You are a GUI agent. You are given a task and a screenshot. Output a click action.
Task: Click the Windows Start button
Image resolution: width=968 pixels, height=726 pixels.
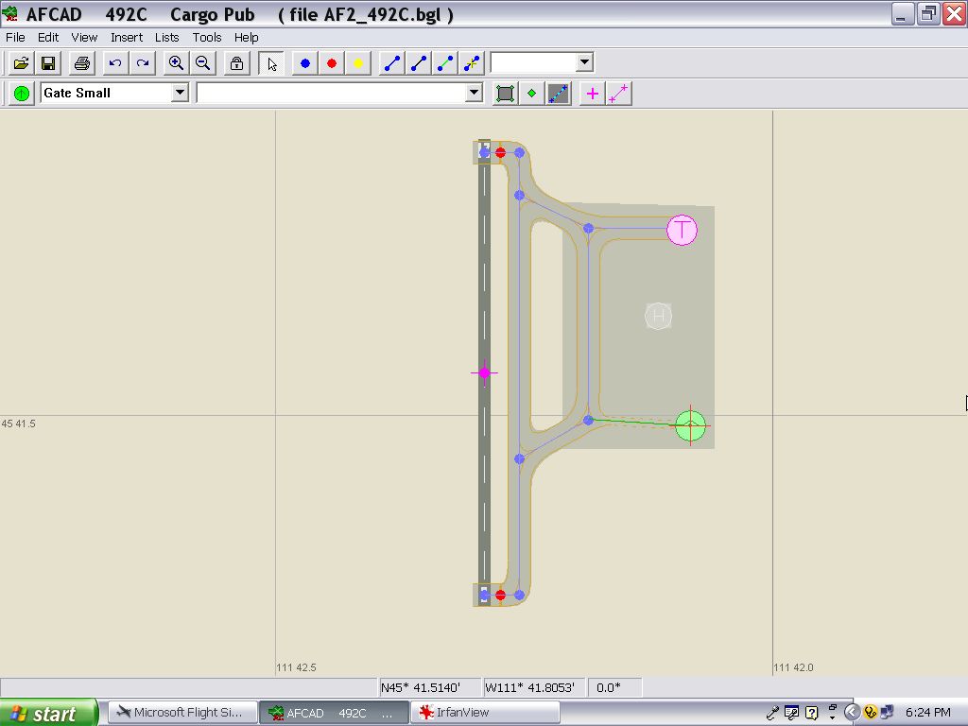tap(47, 713)
